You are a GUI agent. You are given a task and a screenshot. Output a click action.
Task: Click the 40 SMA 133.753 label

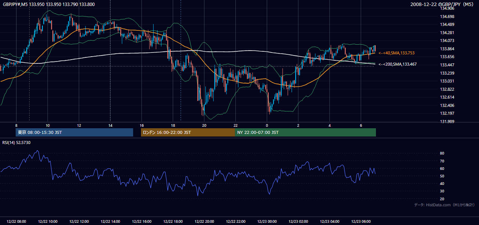pyautogui.click(x=397, y=53)
